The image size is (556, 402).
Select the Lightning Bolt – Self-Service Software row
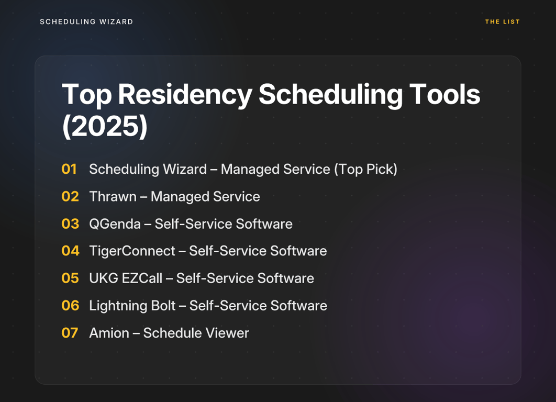pyautogui.click(x=194, y=305)
